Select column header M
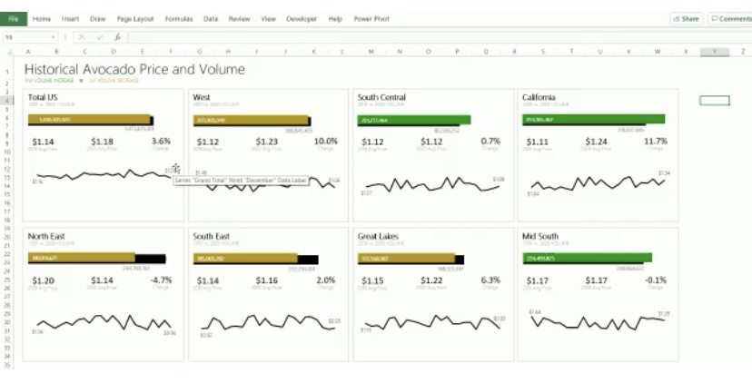The image size is (752, 383). pos(371,52)
